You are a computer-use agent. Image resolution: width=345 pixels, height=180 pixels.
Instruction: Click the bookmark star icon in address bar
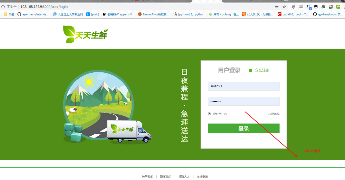click(284, 7)
